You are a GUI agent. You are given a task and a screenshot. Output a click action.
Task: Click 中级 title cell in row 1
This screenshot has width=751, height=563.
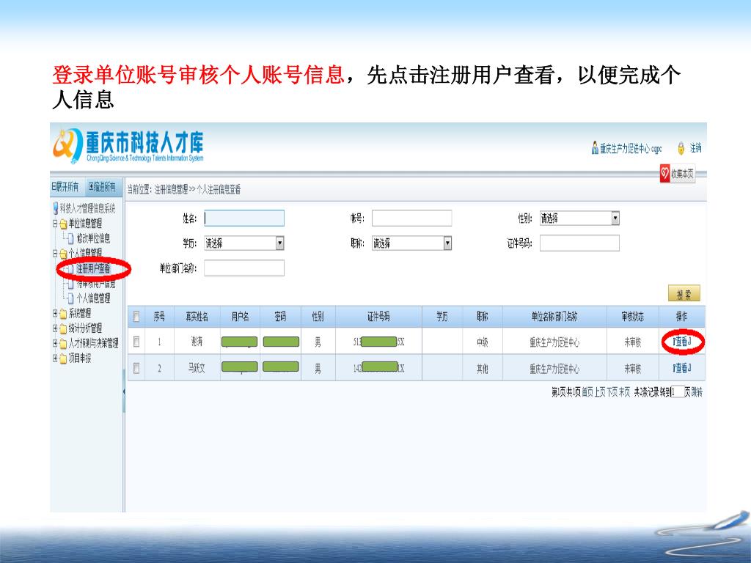tap(483, 342)
